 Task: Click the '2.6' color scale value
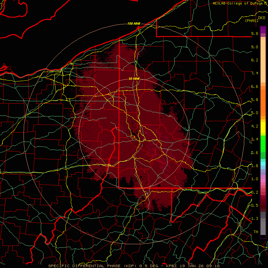coord(255,152)
